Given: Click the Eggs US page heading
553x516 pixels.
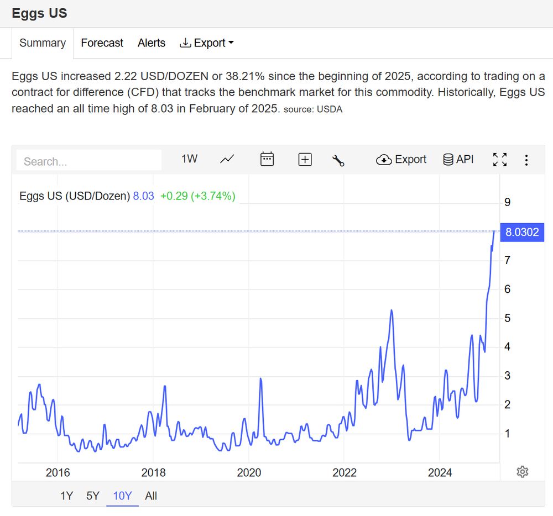Looking at the screenshot, I should [39, 13].
